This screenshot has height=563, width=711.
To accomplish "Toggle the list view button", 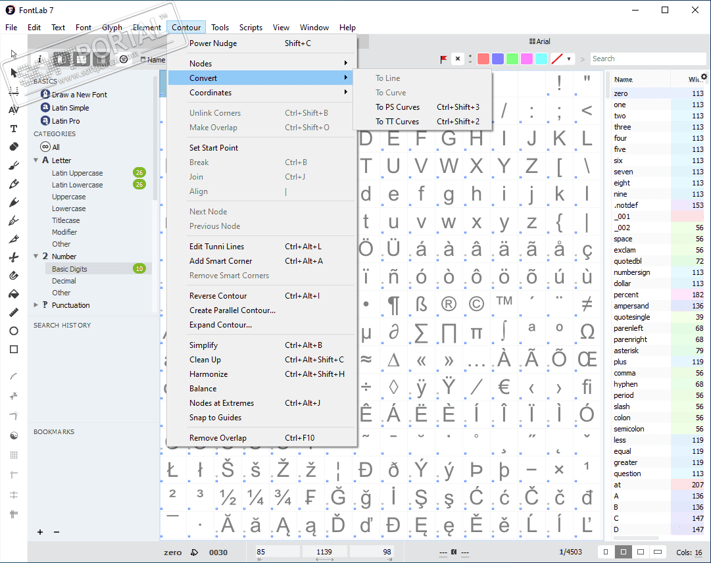I will coord(101,59).
